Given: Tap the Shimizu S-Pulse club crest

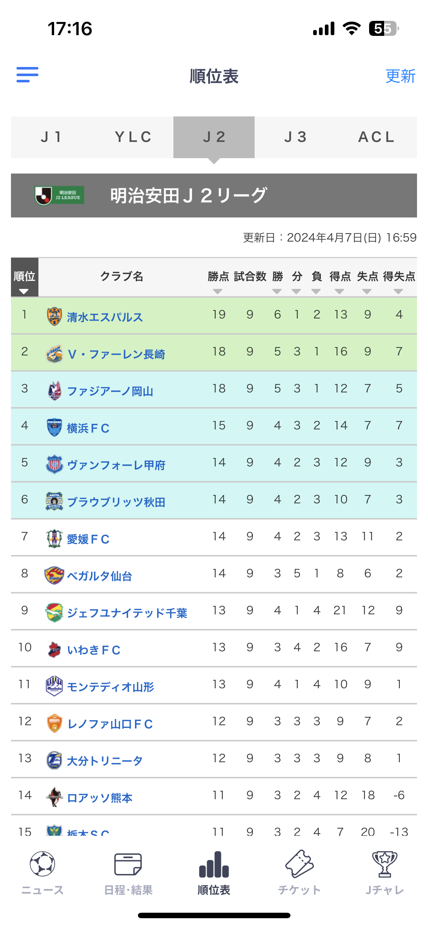Looking at the screenshot, I should click(55, 316).
